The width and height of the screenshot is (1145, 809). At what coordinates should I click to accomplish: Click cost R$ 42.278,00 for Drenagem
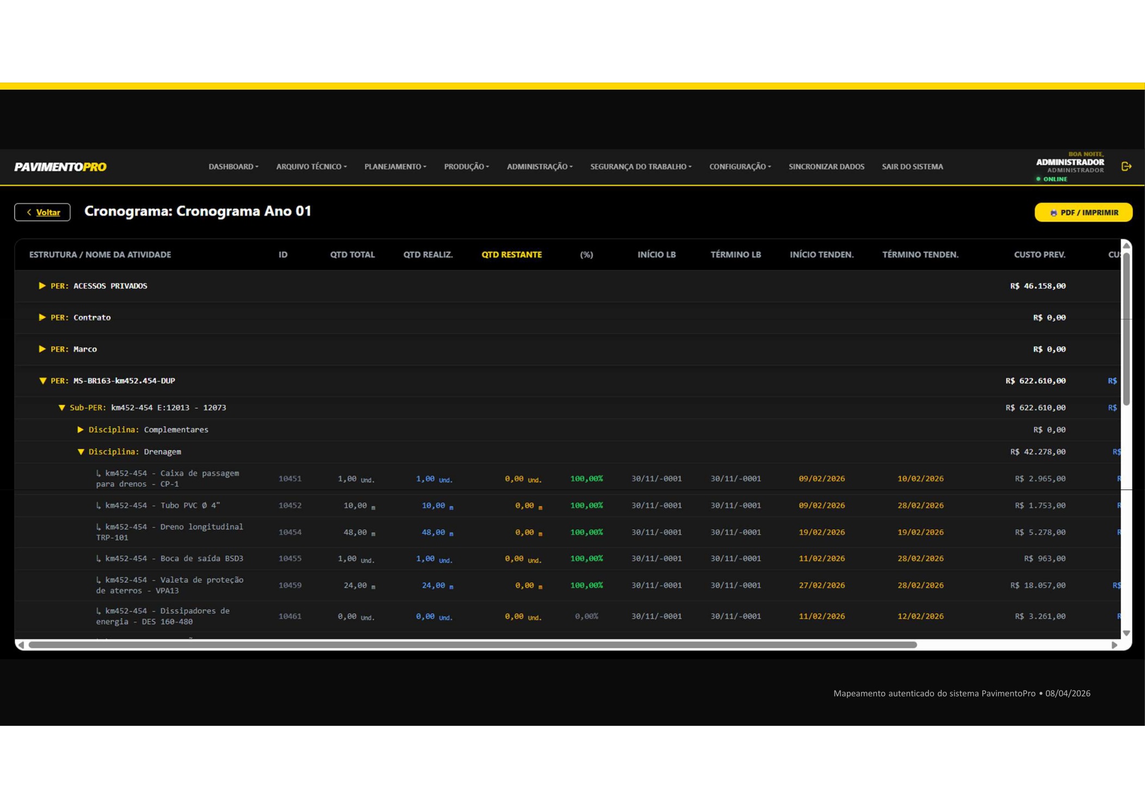1038,452
